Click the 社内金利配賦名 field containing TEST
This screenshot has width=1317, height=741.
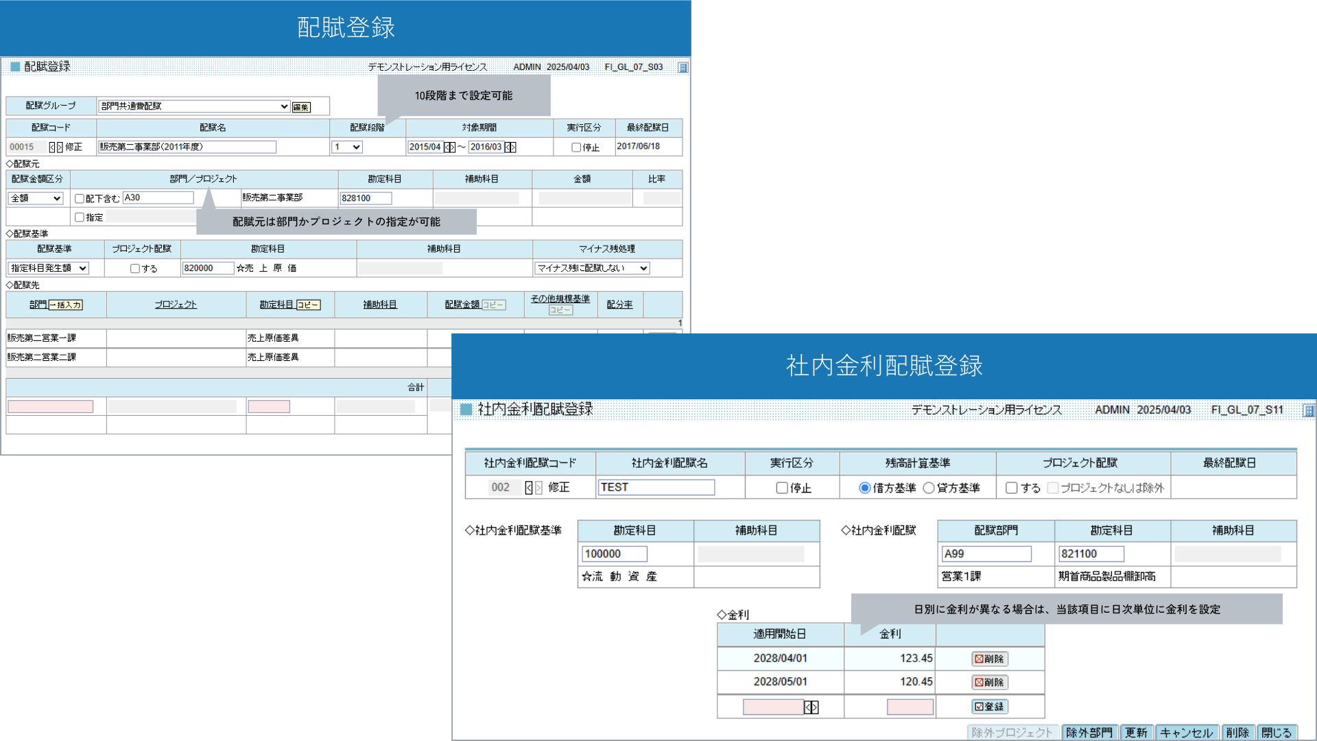pyautogui.click(x=656, y=487)
